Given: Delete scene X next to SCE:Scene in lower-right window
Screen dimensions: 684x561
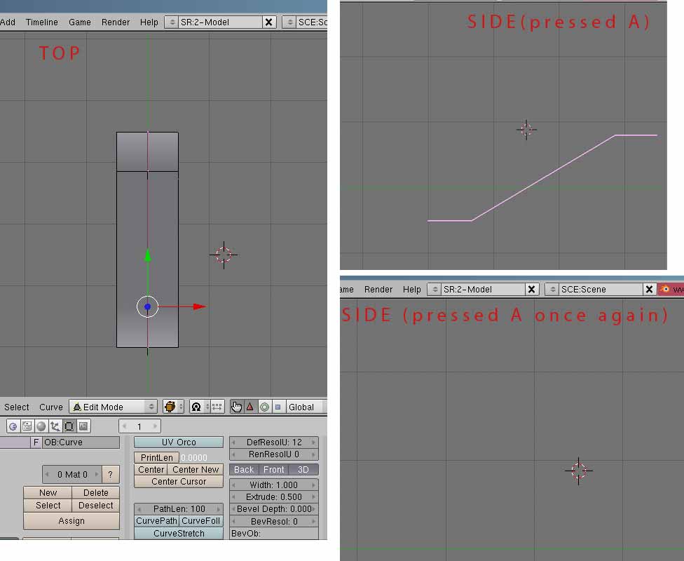Looking at the screenshot, I should pos(649,289).
